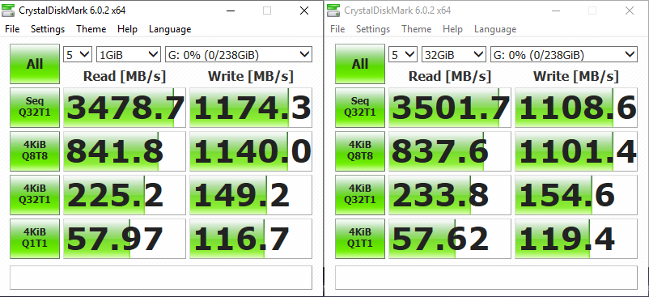Viewport: 649px width, 297px height.
Task: Click the 233.8 read result
Action: coord(450,195)
